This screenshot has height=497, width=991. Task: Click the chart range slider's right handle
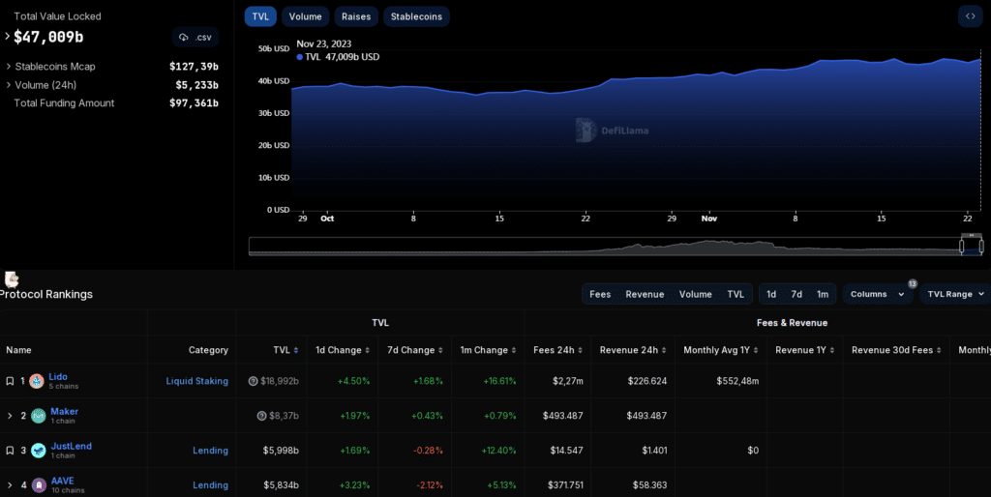[x=981, y=246]
